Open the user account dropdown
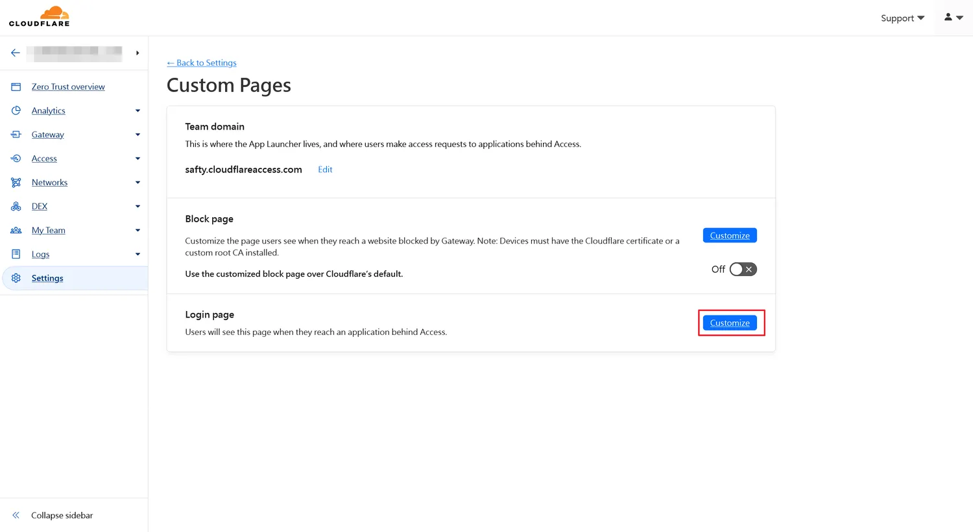 tap(953, 18)
